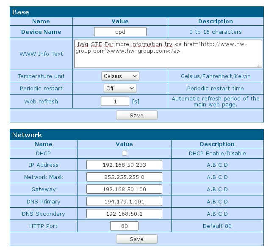Click the Device Name input field
Screen dimensions: 277x252
click(x=120, y=32)
